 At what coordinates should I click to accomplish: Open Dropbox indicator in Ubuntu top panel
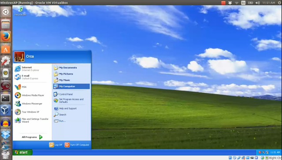click(x=230, y=3)
